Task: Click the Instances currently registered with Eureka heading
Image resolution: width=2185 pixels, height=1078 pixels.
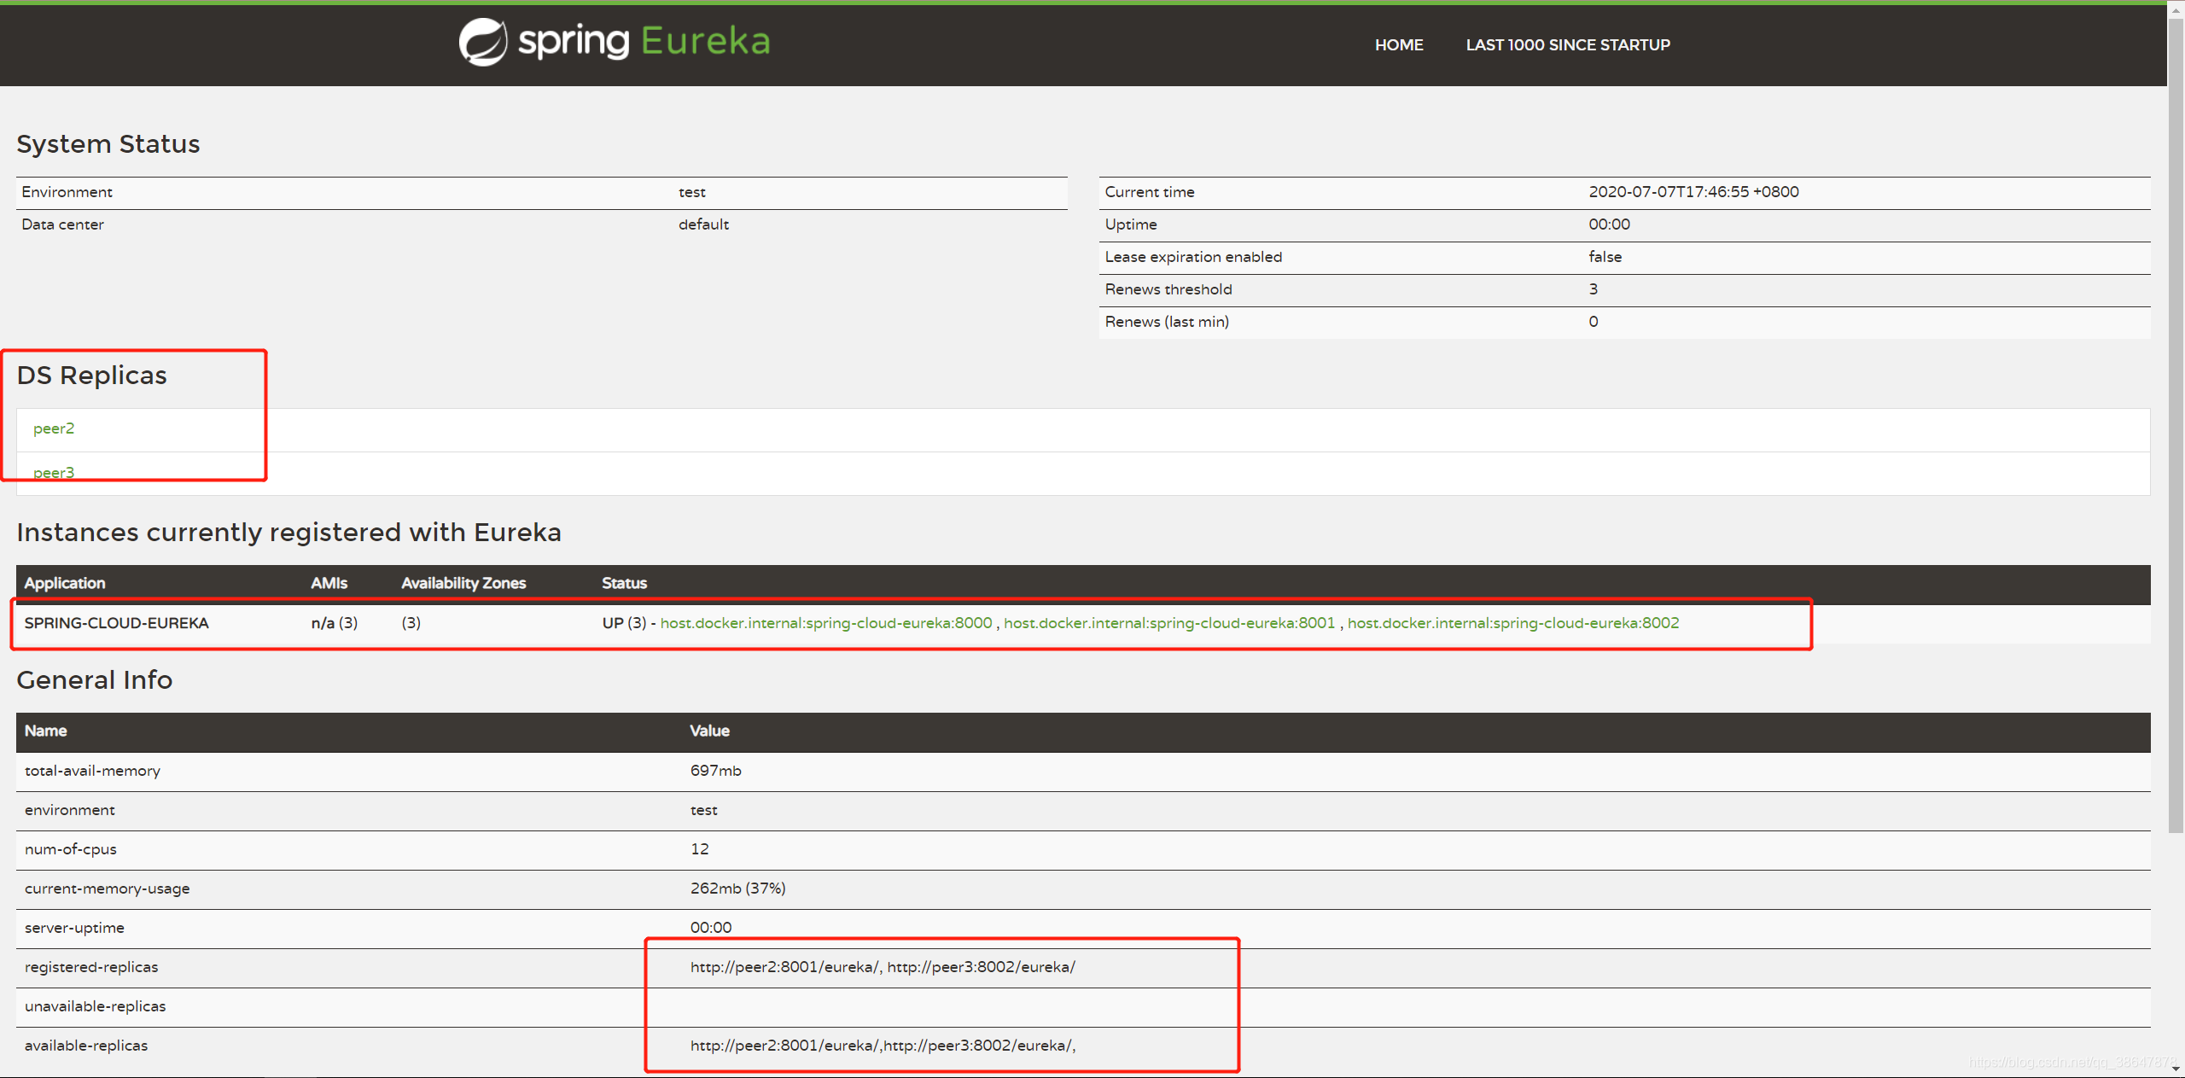Action: pyautogui.click(x=288, y=533)
